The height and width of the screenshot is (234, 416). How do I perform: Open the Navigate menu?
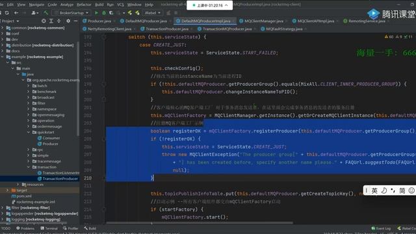click(36, 5)
